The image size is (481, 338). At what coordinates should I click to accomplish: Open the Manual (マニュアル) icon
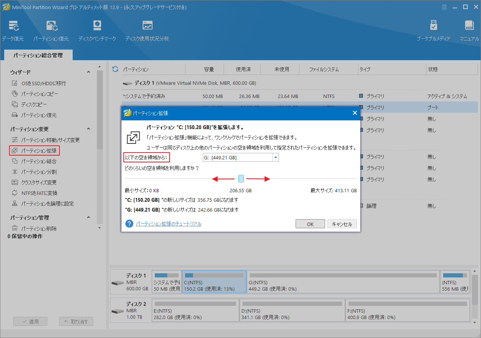click(469, 30)
